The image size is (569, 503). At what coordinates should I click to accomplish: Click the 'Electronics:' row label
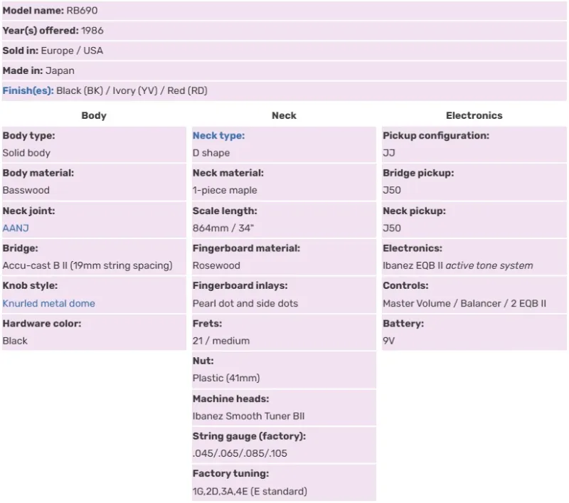413,248
